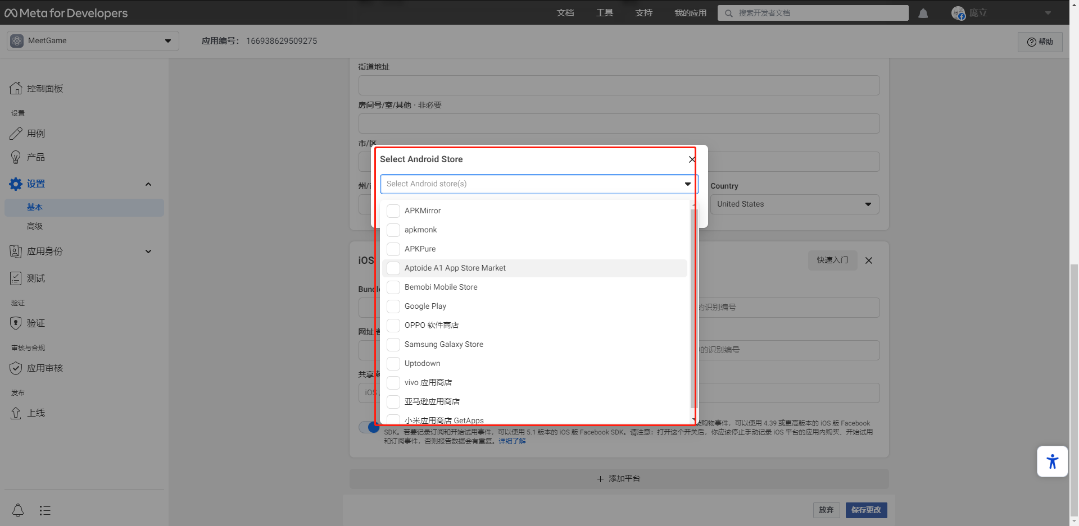Viewport: 1079px width, 526px height.
Task: Click the 上线 upload arrow icon
Action: click(16, 413)
